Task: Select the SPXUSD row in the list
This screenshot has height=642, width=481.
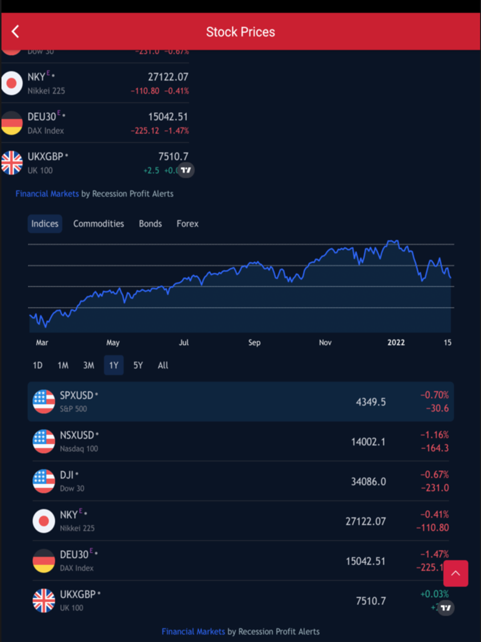Action: 240,402
